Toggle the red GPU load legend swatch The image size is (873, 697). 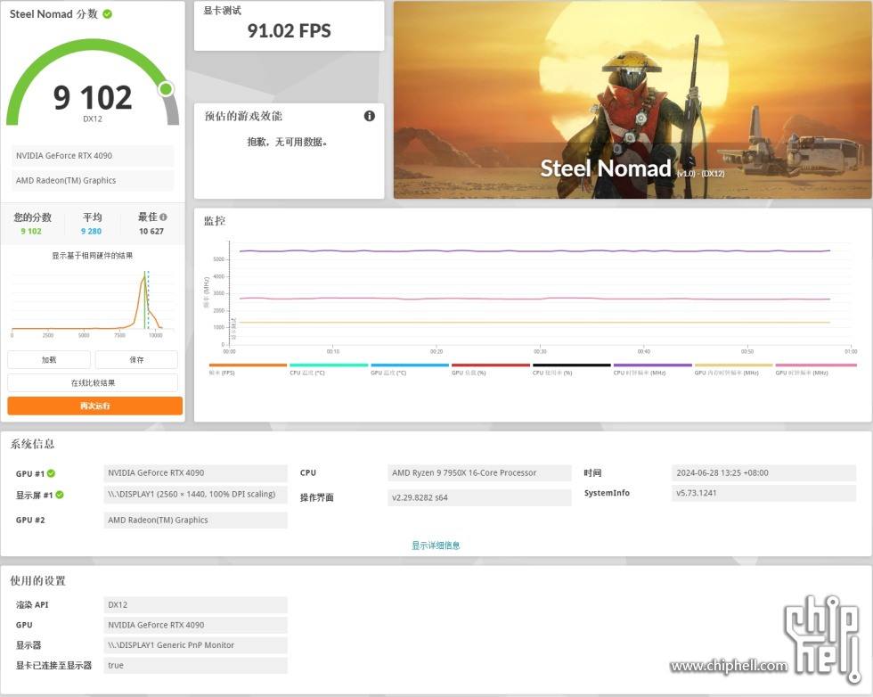[491, 365]
